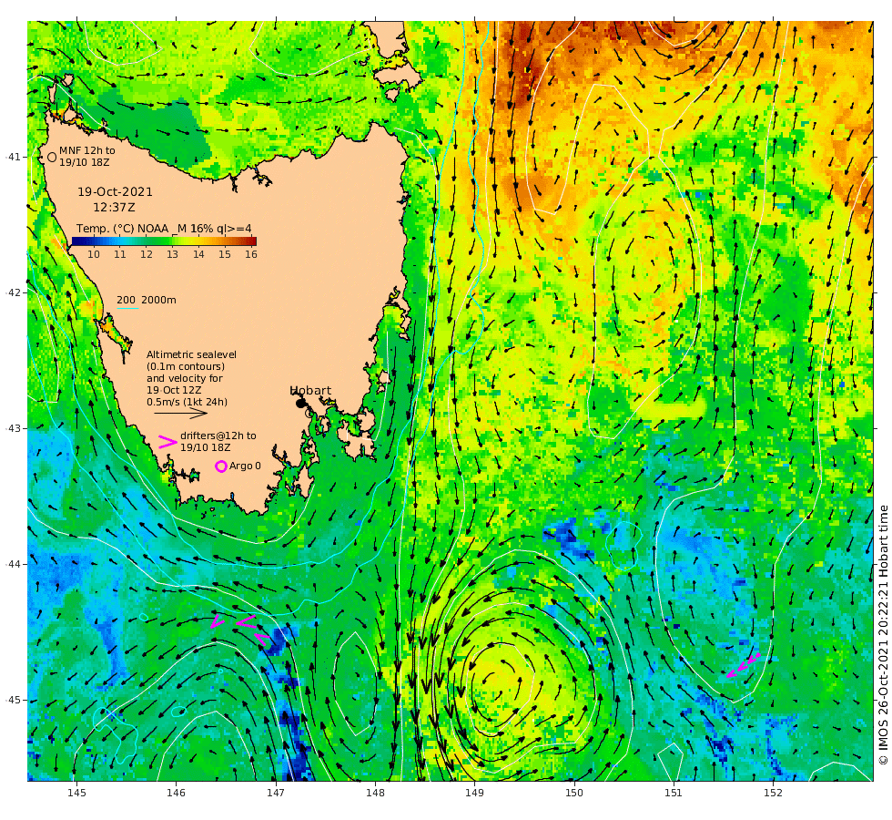
Task: Click the "19-Oct-2021" date text
Action: (x=115, y=192)
